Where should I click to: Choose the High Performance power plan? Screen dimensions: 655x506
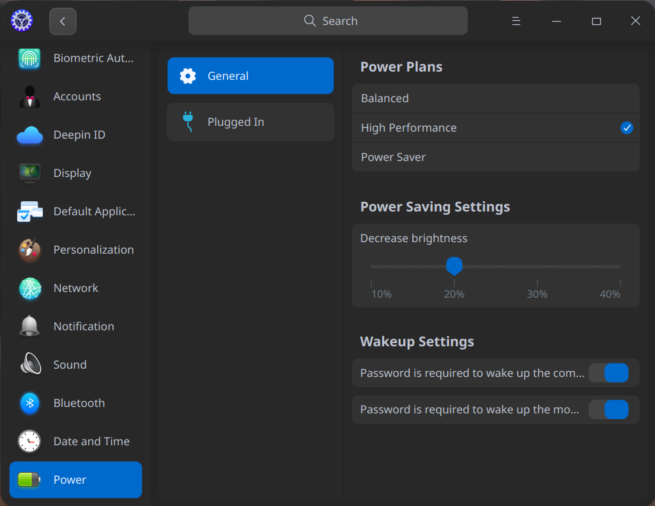496,128
